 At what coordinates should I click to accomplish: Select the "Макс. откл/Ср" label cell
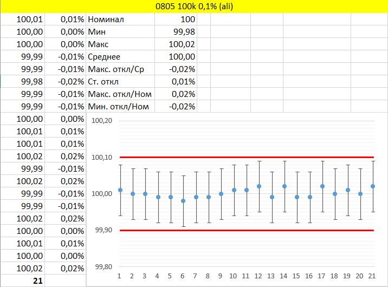click(x=120, y=69)
